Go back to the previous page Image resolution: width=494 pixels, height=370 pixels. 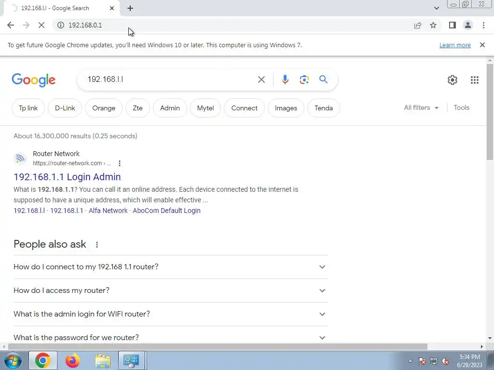tap(11, 25)
